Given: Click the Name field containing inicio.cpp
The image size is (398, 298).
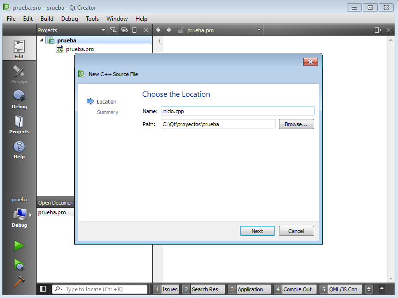Looking at the screenshot, I should [x=238, y=111].
